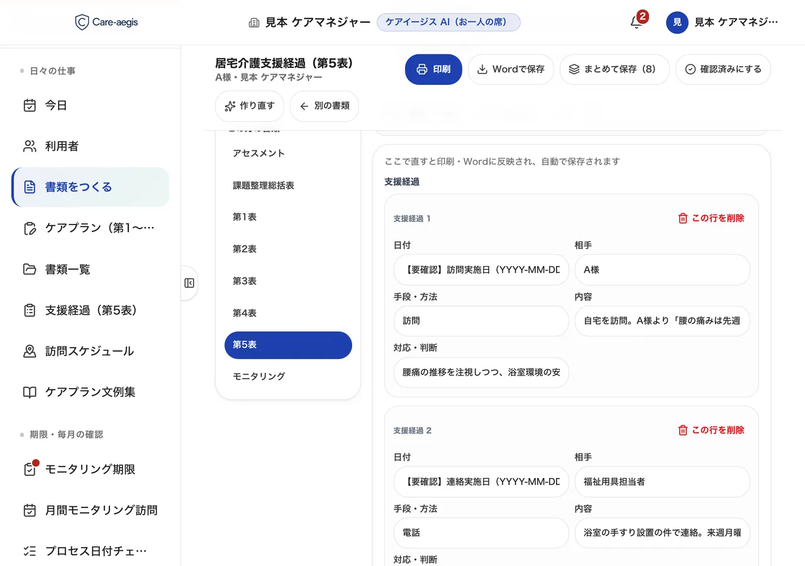Switch to the 第2表 tab

(x=288, y=249)
